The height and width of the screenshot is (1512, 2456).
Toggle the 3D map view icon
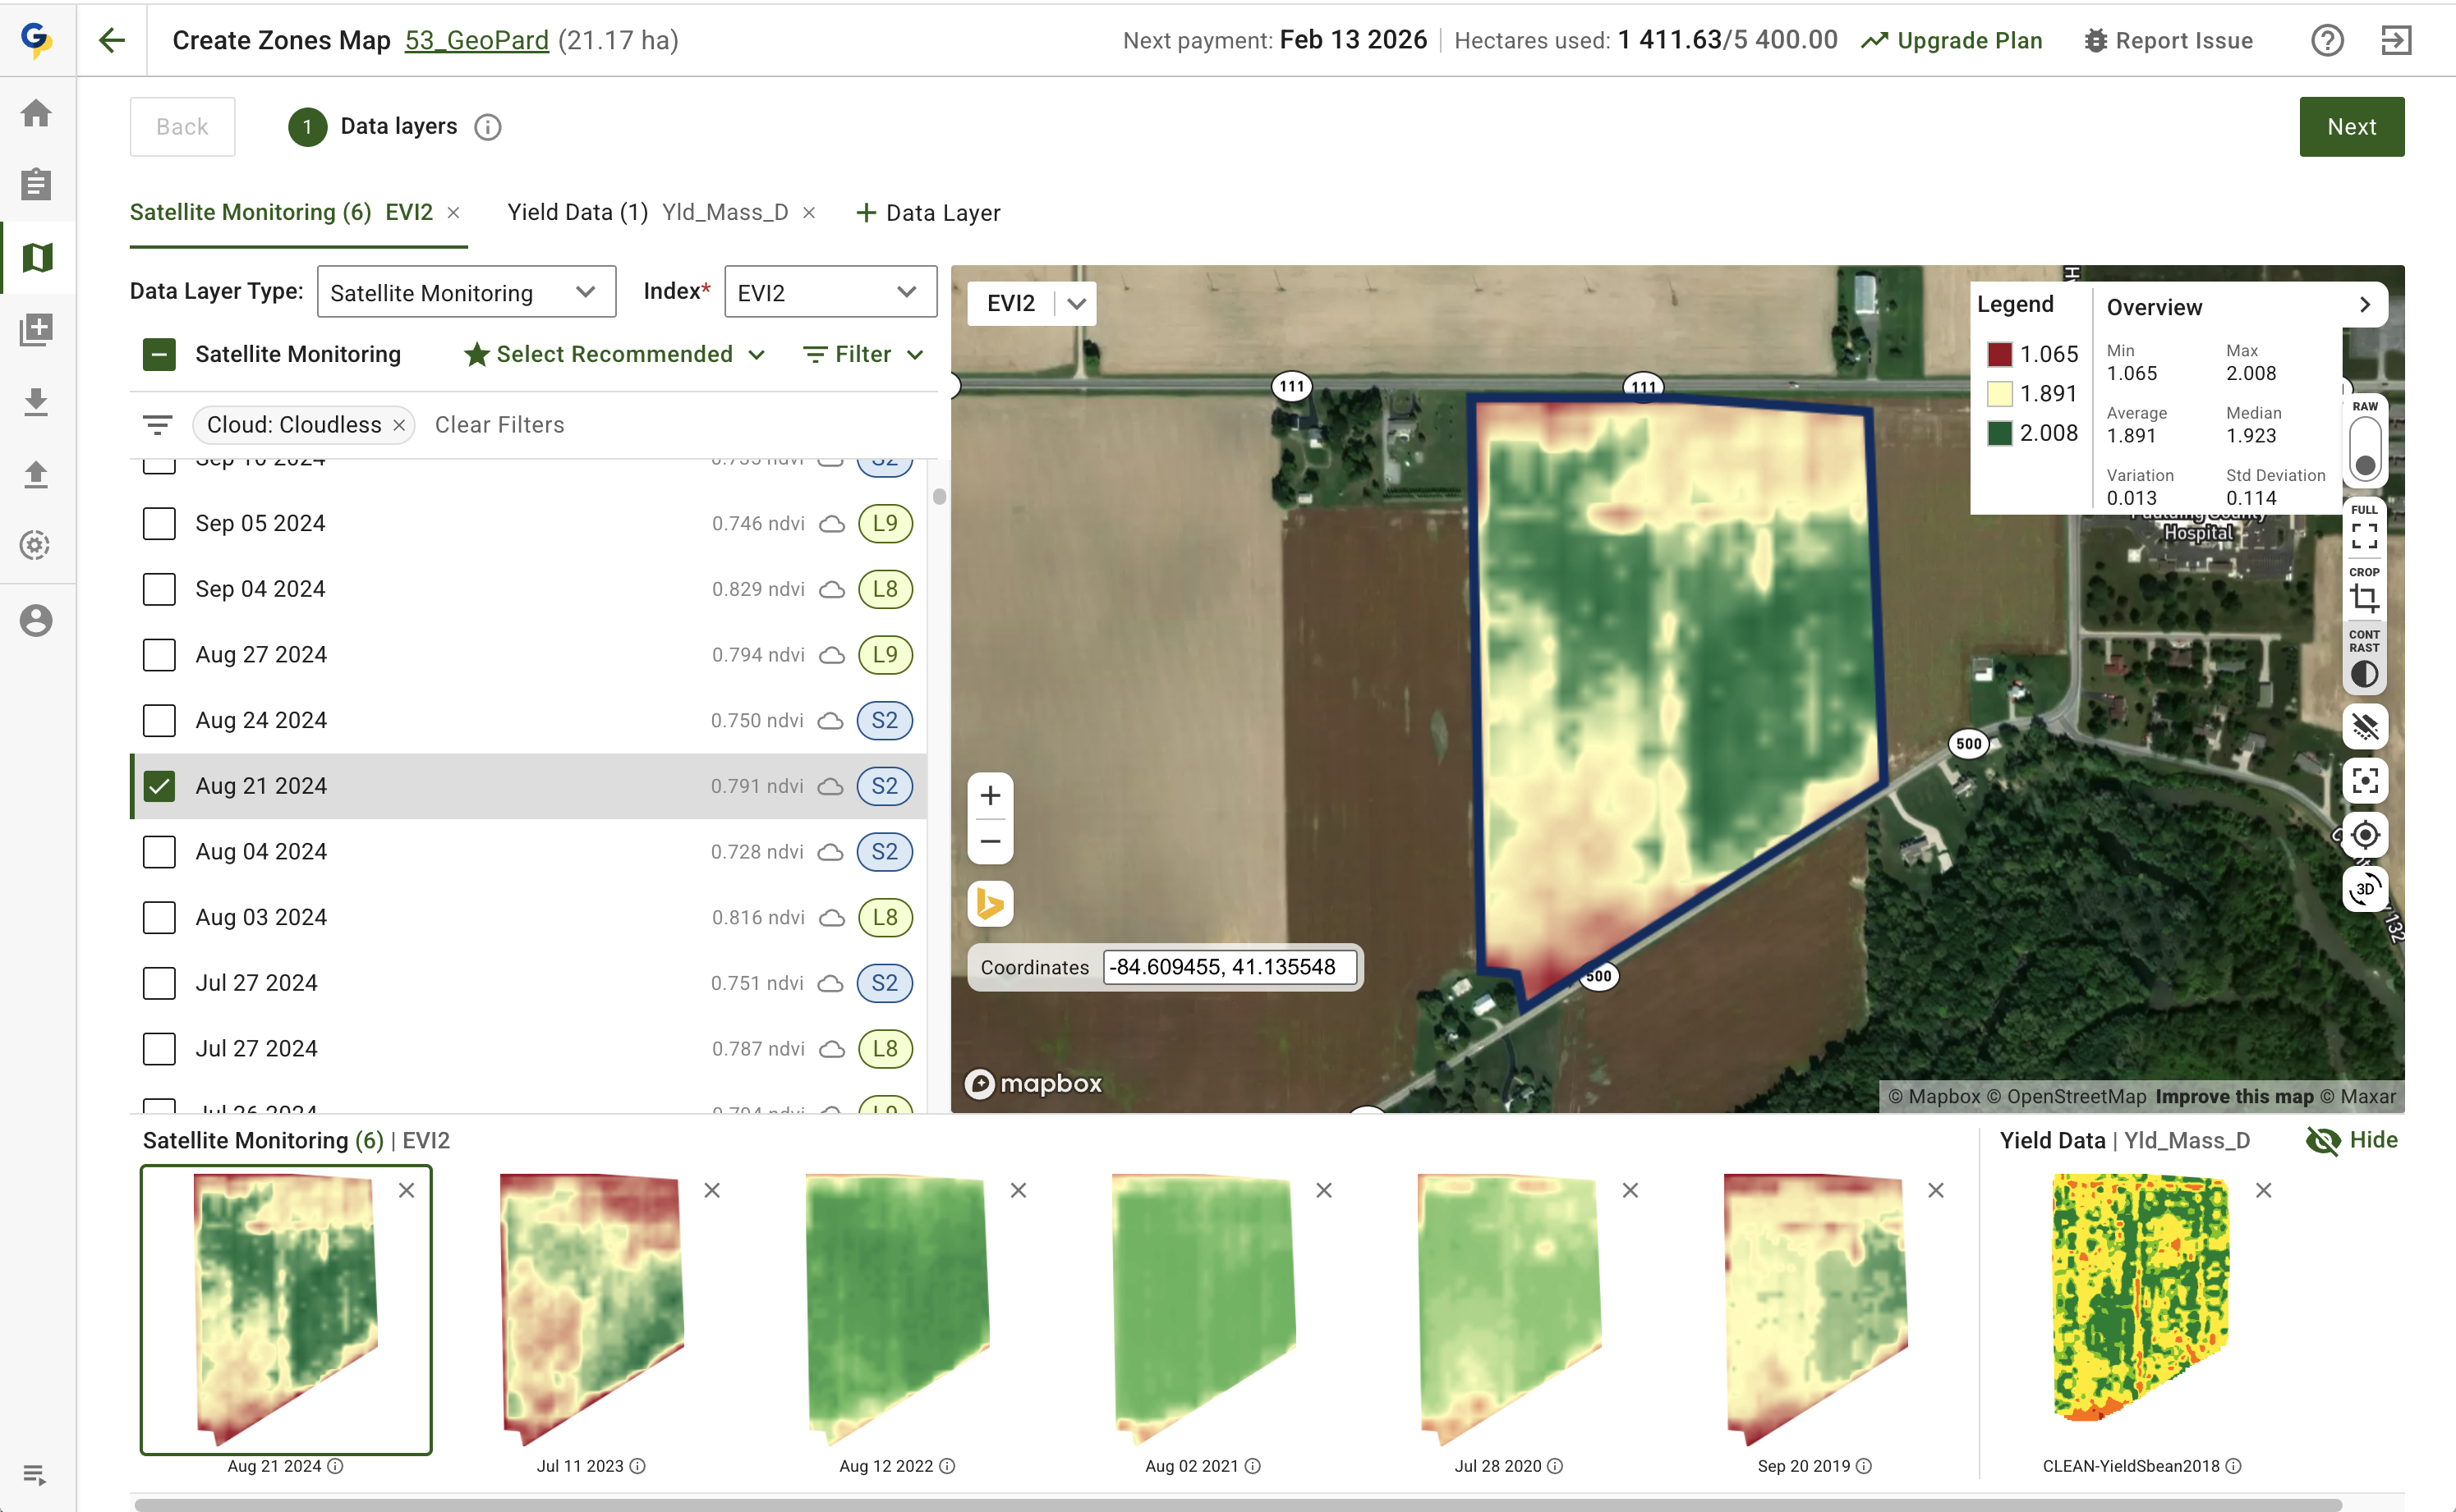pyautogui.click(x=2364, y=888)
